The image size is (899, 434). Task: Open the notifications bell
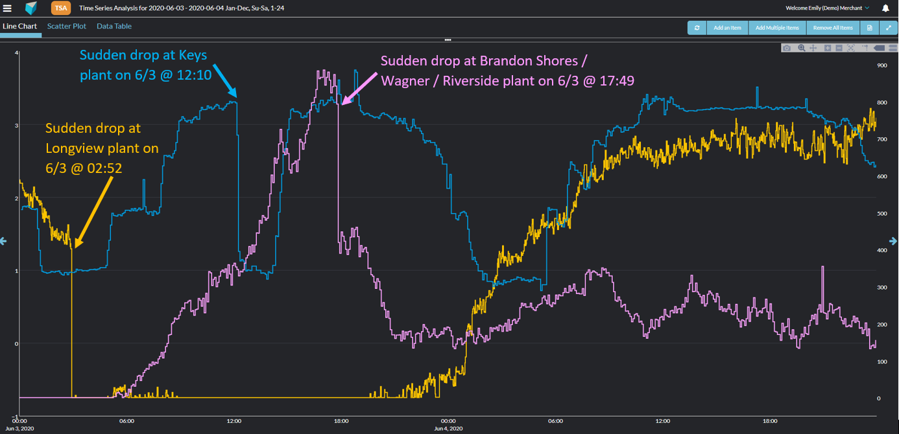point(885,8)
